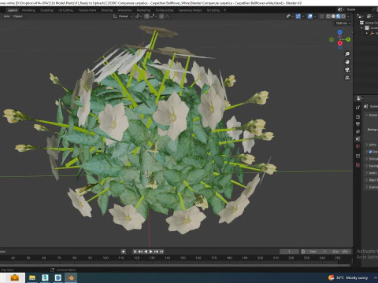
Task: Open the transform pivot point dropdown
Action: click(139, 17)
